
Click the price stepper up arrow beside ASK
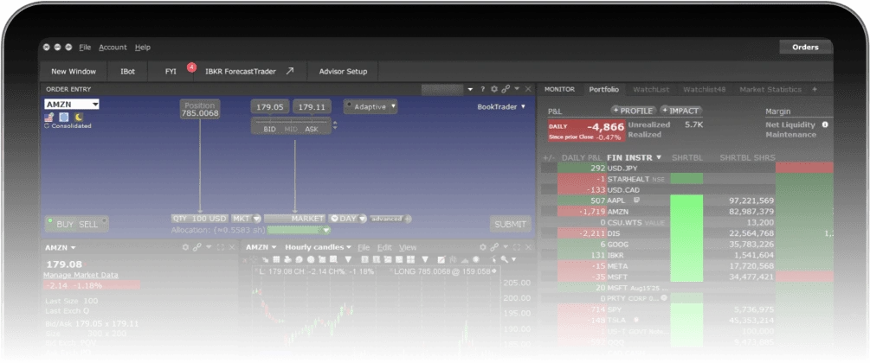pyautogui.click(x=334, y=124)
